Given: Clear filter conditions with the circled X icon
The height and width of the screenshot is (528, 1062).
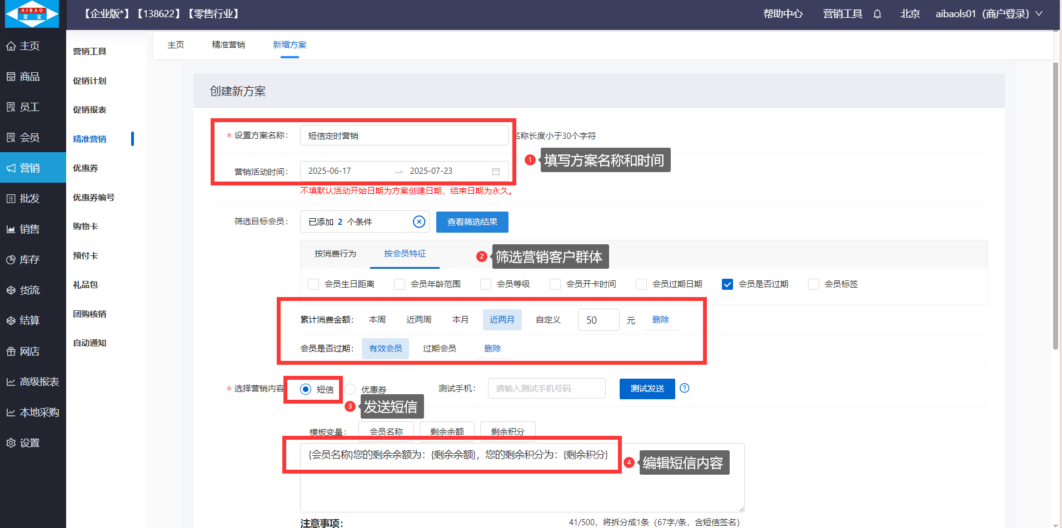Looking at the screenshot, I should click(419, 222).
